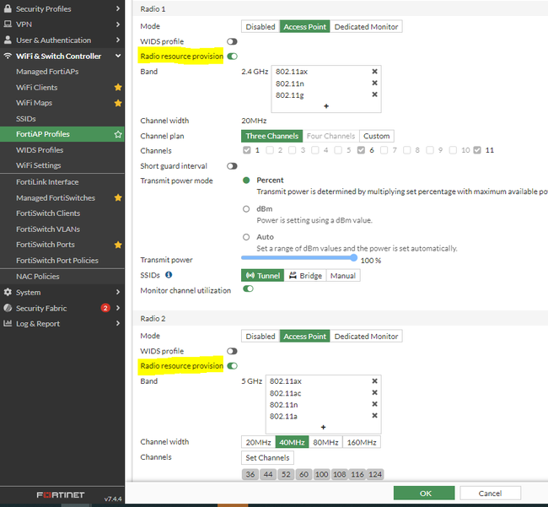Image resolution: width=548 pixels, height=507 pixels.
Task: Set Radio 1 mode to Dedicated Monitor
Action: 366,27
